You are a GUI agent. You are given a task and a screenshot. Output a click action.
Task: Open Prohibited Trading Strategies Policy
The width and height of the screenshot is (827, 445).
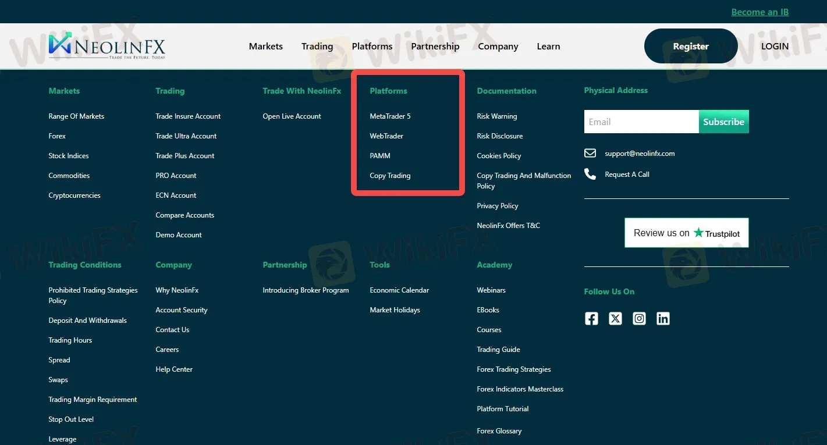(x=93, y=296)
